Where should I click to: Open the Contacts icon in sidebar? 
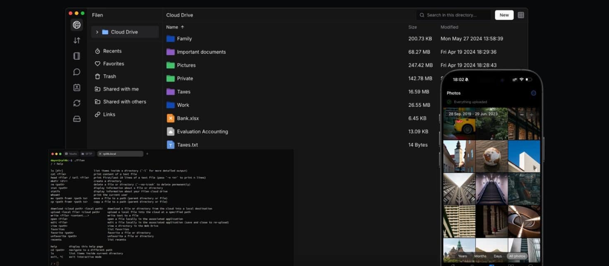(x=77, y=88)
